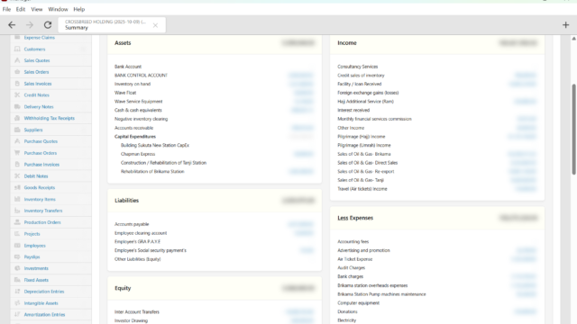The image size is (577, 324).
Task: Click the Customers sidebar icon
Action: (x=17, y=49)
